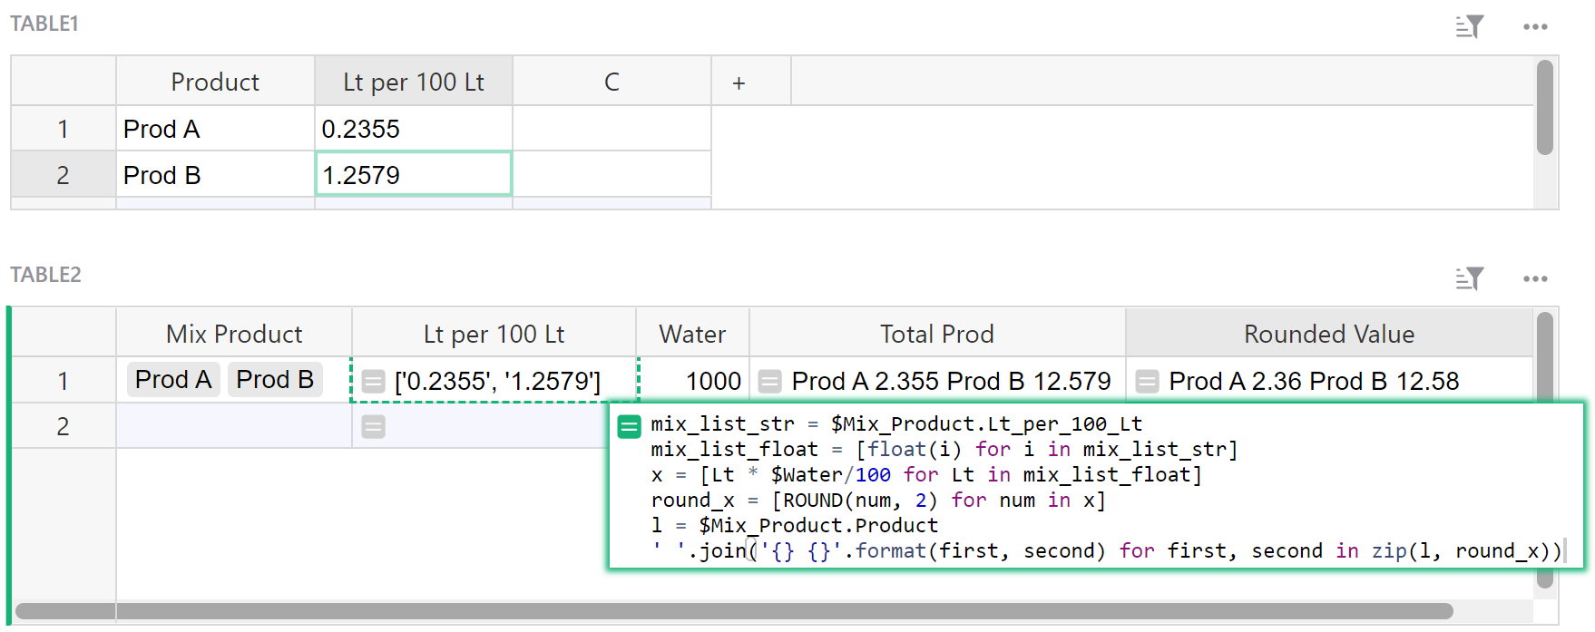Select row number 2 in TABLE1
Viewport: 1595px width, 632px height.
click(x=63, y=175)
